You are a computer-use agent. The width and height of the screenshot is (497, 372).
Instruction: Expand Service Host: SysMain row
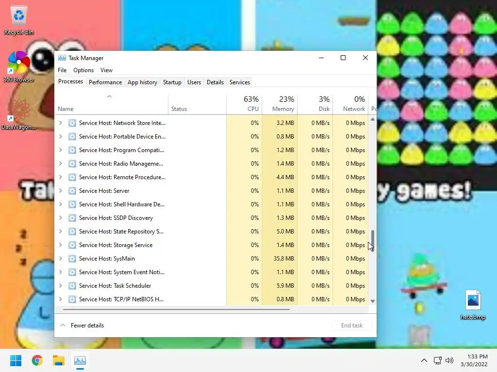(61, 259)
